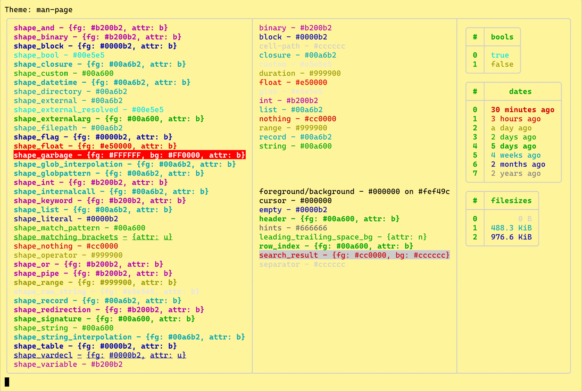
Task: Click the '976.6 KiB' filesize cell
Action: point(511,237)
